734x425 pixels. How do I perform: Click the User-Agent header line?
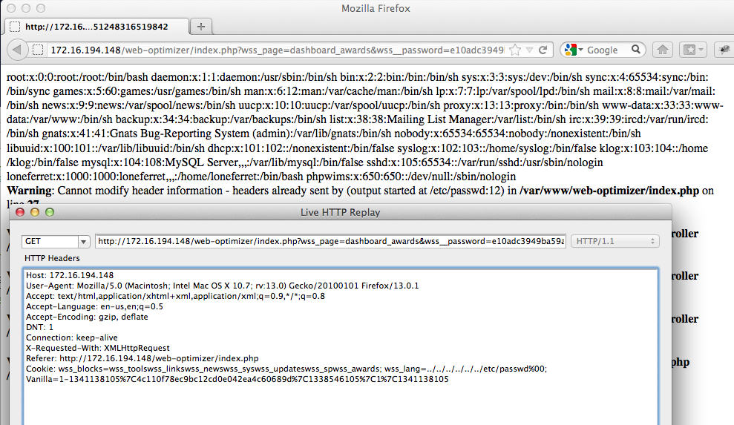[x=223, y=286]
